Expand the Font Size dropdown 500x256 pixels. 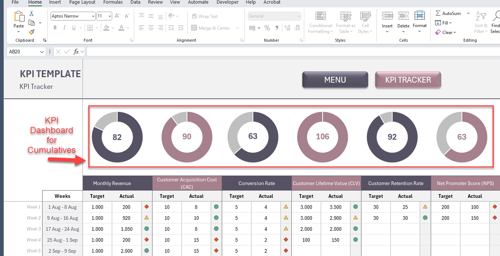pos(109,16)
